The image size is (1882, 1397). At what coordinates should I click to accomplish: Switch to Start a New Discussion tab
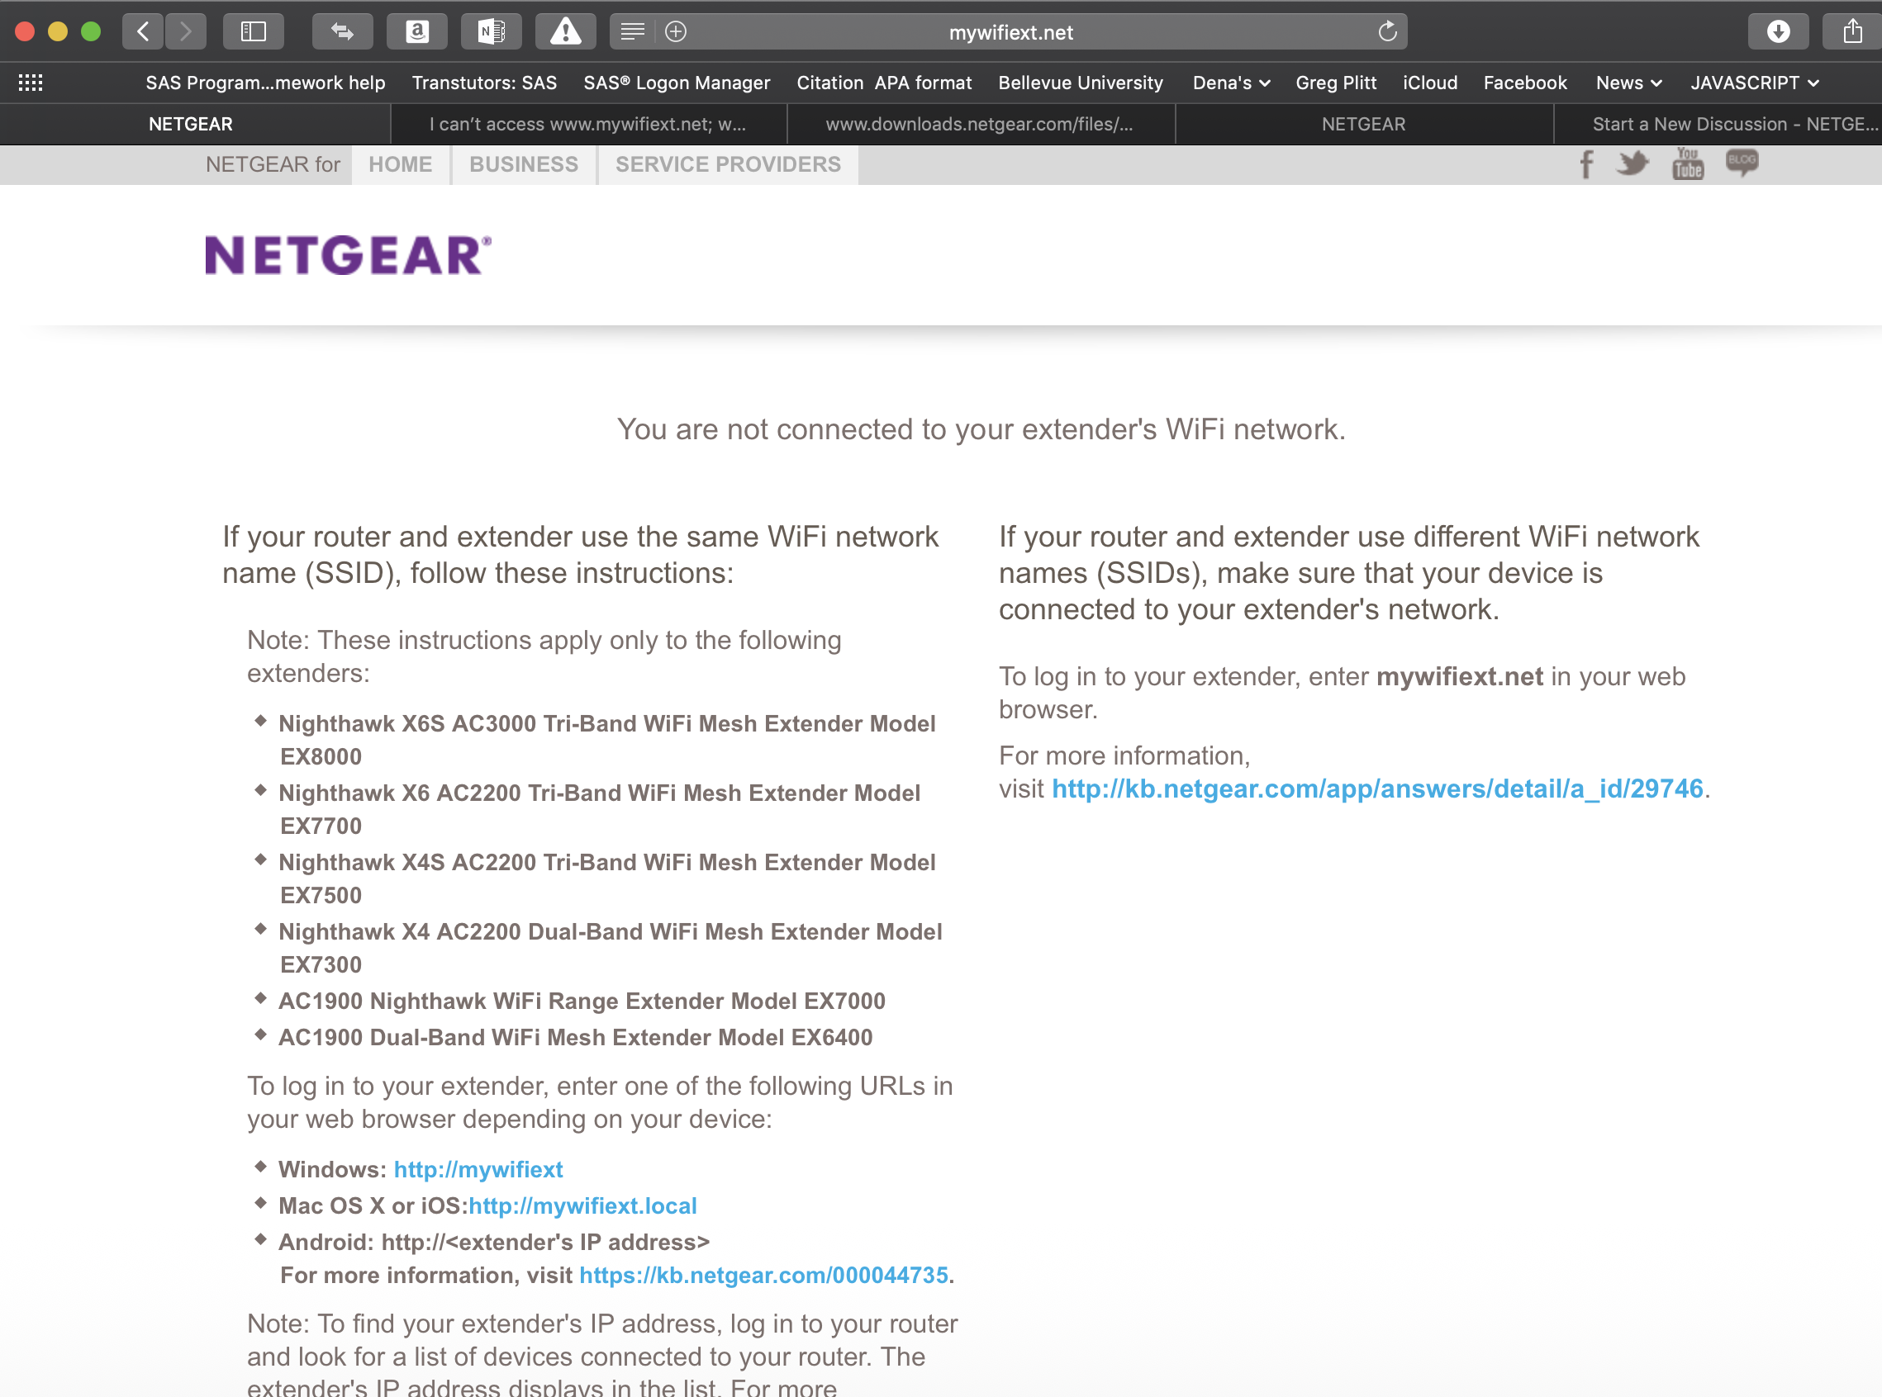point(1718,125)
